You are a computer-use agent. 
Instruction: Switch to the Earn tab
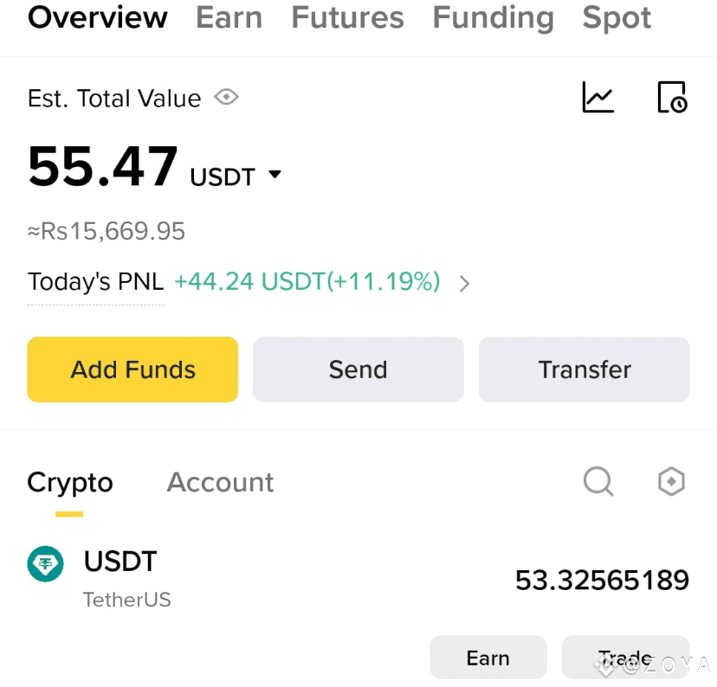[229, 18]
